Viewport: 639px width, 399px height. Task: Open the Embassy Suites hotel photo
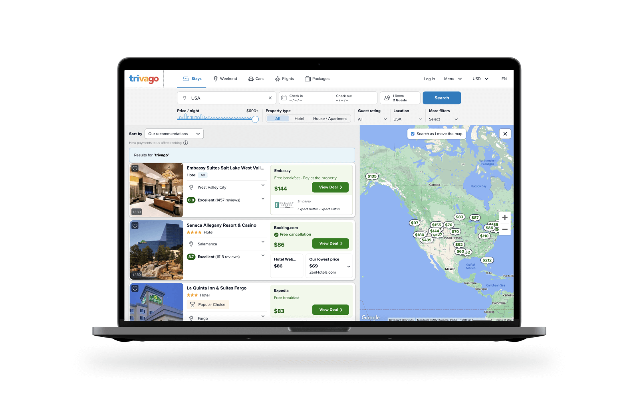[x=157, y=190]
